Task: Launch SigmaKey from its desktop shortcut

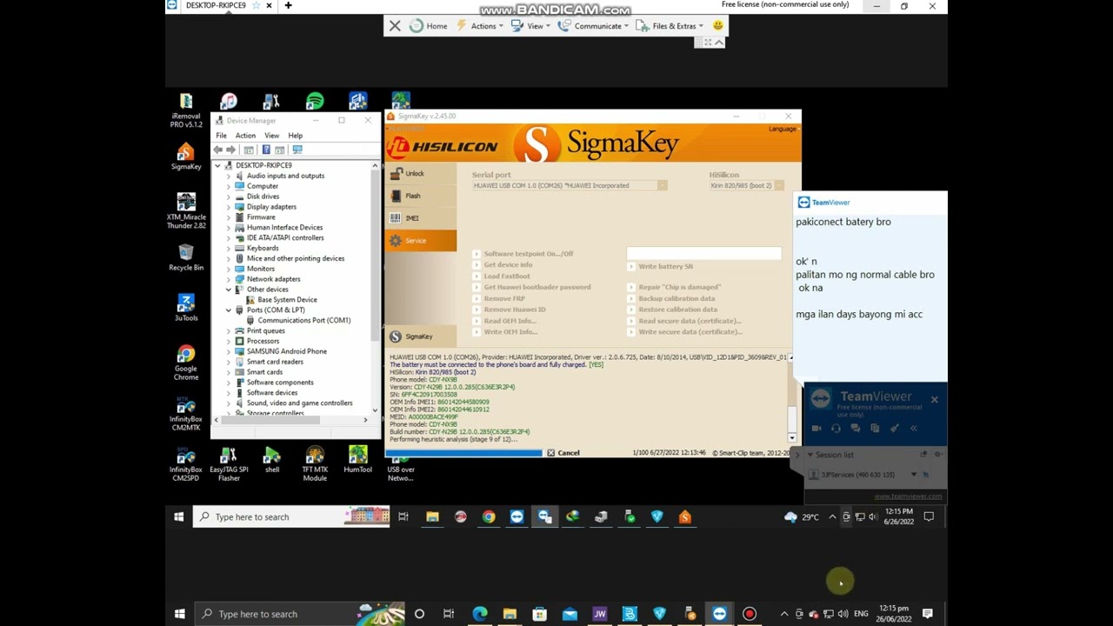Action: pyautogui.click(x=186, y=158)
